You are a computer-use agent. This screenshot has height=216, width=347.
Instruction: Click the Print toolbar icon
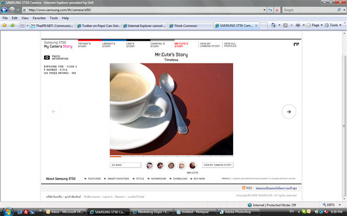point(298,25)
